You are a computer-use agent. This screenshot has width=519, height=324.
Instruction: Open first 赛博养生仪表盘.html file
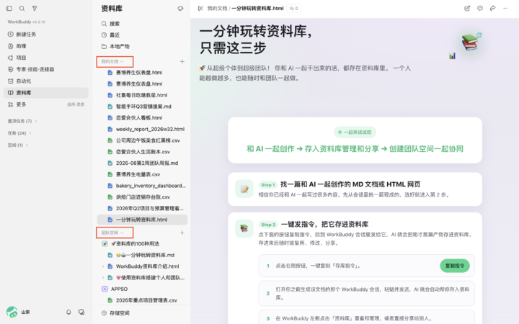[142, 73]
